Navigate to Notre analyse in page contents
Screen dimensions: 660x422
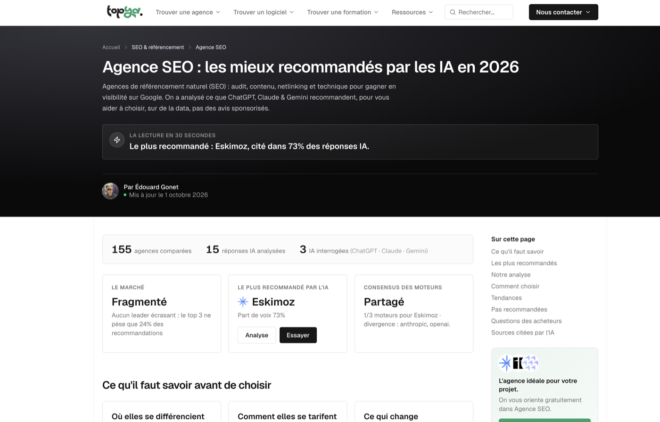click(511, 275)
